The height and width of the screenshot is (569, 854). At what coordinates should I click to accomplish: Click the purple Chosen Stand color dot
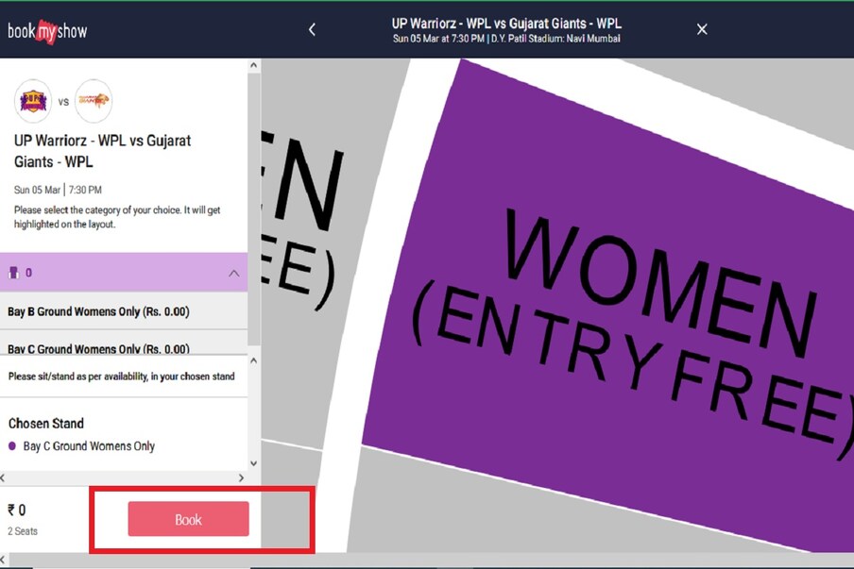tap(12, 446)
